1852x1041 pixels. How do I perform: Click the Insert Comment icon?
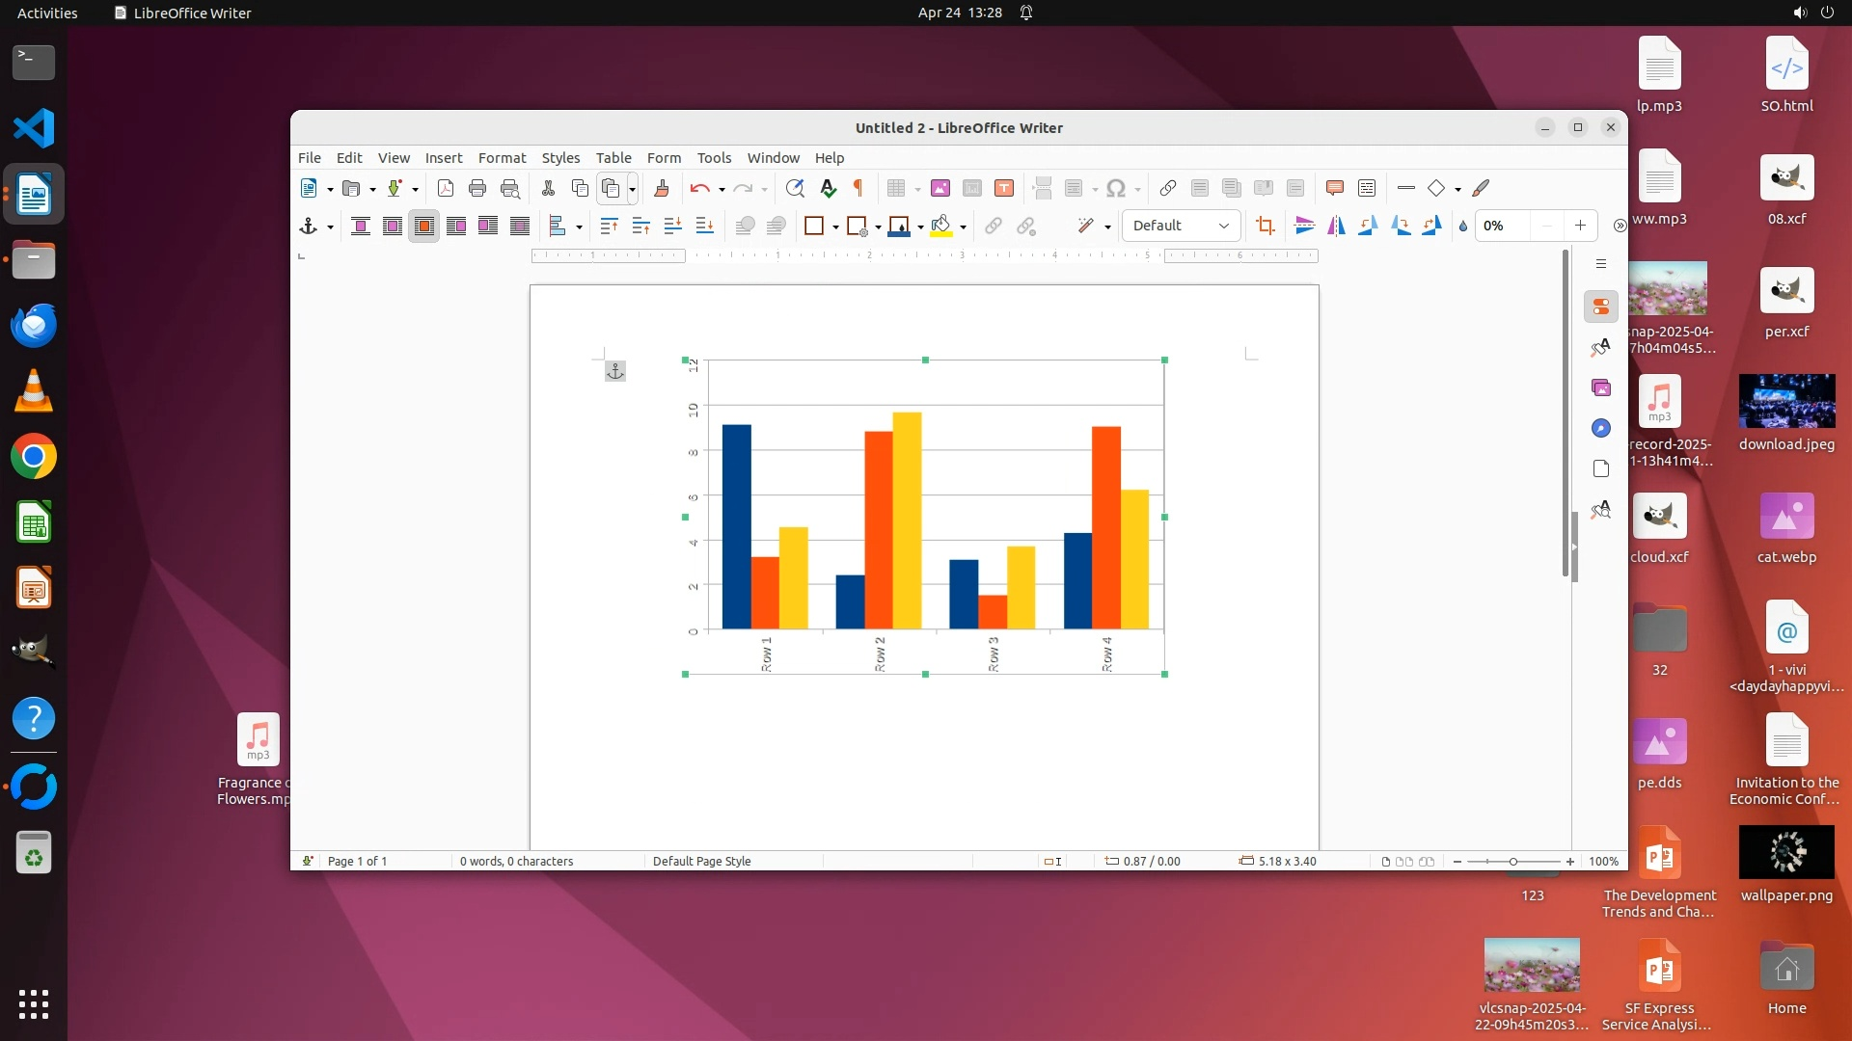pos(1335,188)
